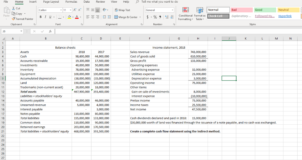The height and width of the screenshot is (160, 302).
Task: Apply the Bad cell style
Action: tap(242, 10)
